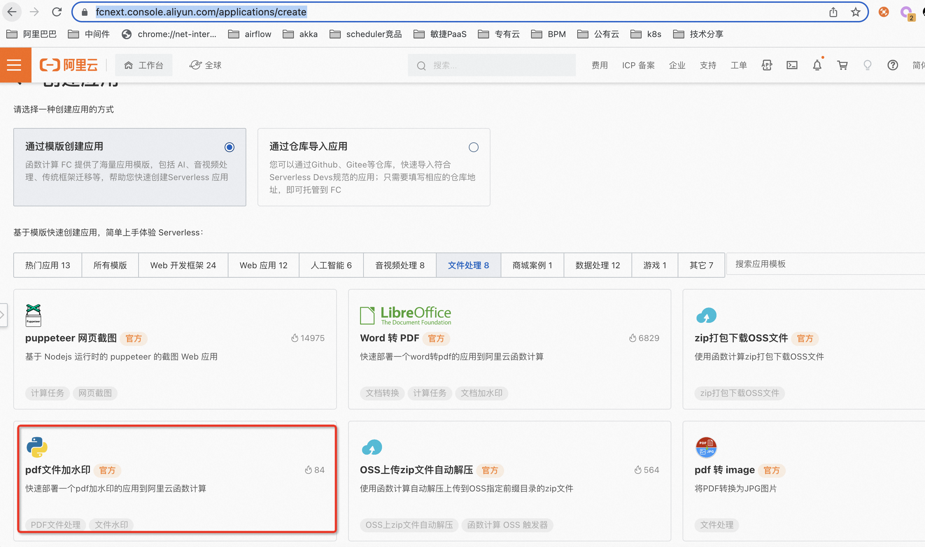Image resolution: width=925 pixels, height=547 pixels.
Task: Switch to 游戏 1 tab
Action: click(x=655, y=265)
